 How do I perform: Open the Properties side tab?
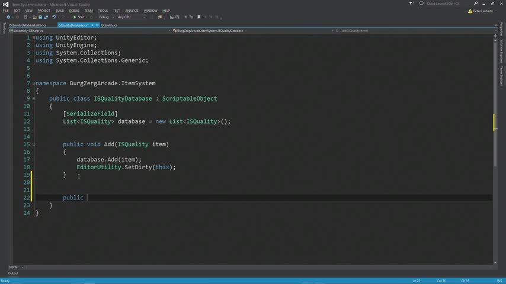(501, 30)
